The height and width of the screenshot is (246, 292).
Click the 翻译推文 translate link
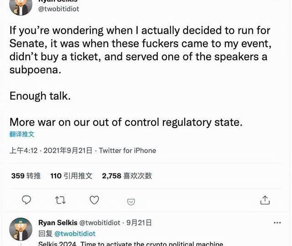coord(22,134)
